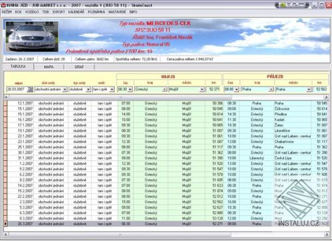The image size is (332, 241).
Task: Open the POZNÁMKA menu
Action: tap(96, 12)
